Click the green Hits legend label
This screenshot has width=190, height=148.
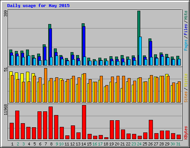186,15
